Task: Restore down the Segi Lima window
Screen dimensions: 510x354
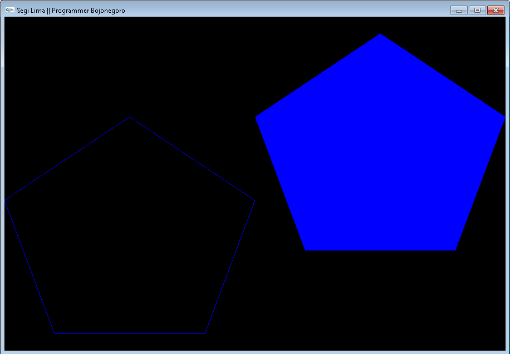Action: (477, 9)
